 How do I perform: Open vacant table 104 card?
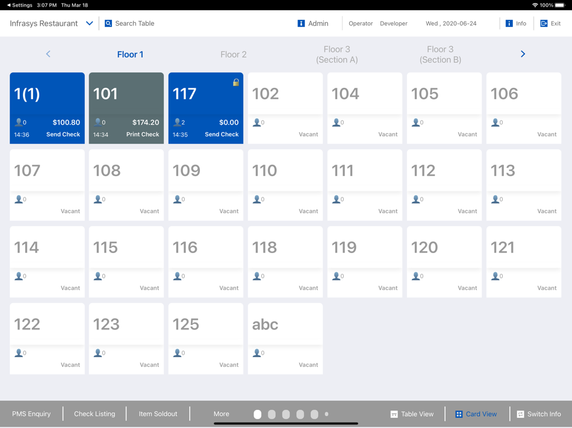[365, 108]
